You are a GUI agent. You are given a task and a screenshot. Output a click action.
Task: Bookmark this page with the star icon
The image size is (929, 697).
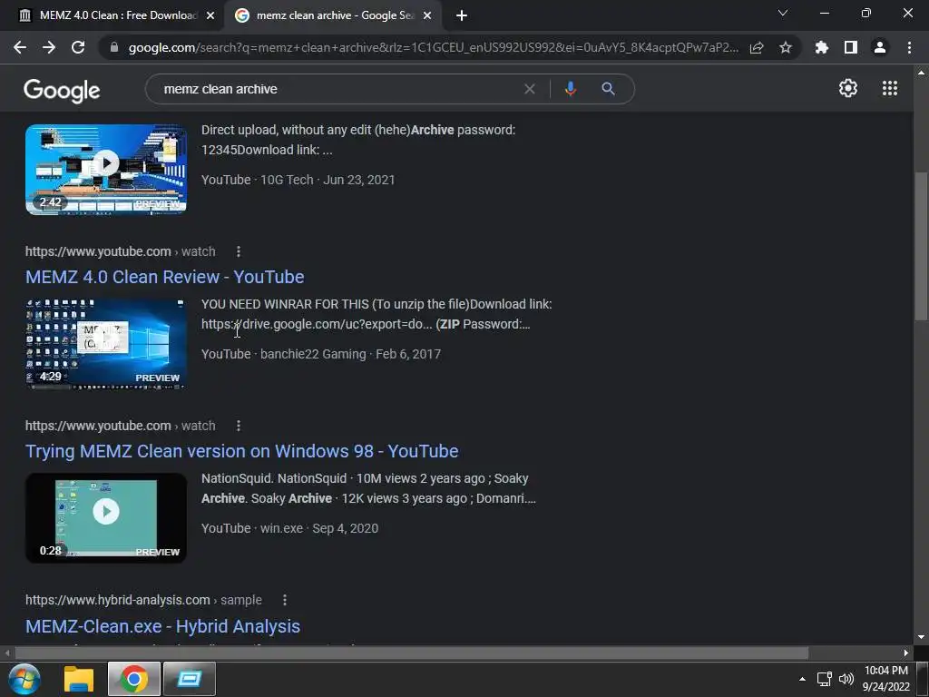point(786,47)
